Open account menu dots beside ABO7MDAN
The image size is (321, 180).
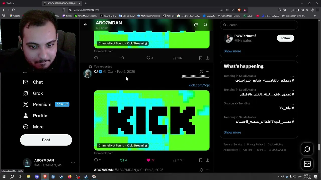[x=73, y=163]
